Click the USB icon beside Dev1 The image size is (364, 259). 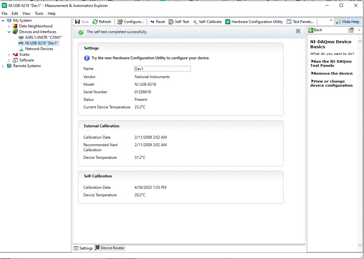coord(21,43)
